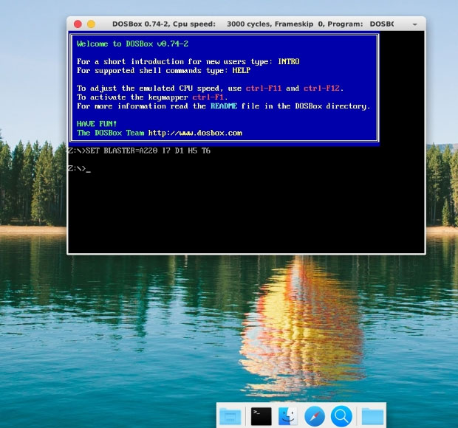Open the magnifier search icon in the dock
458x428 pixels.
point(341,415)
